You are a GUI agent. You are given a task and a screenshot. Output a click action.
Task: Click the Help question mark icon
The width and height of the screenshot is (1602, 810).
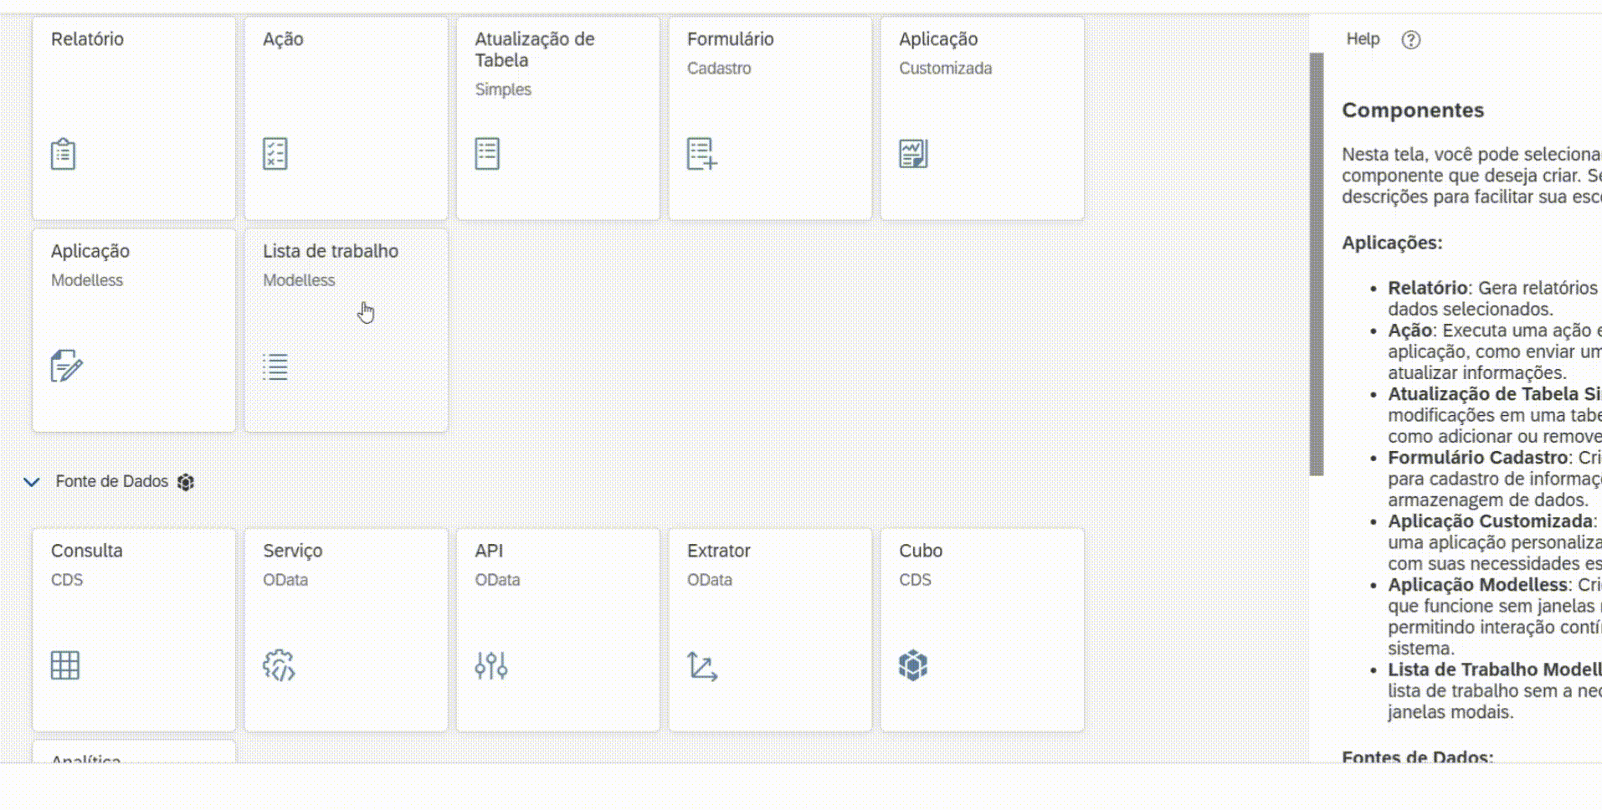coord(1411,40)
